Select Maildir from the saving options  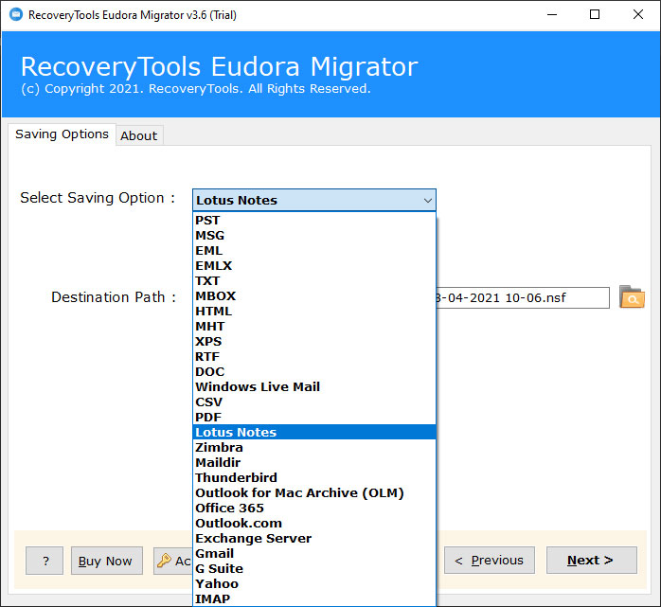tap(314, 462)
